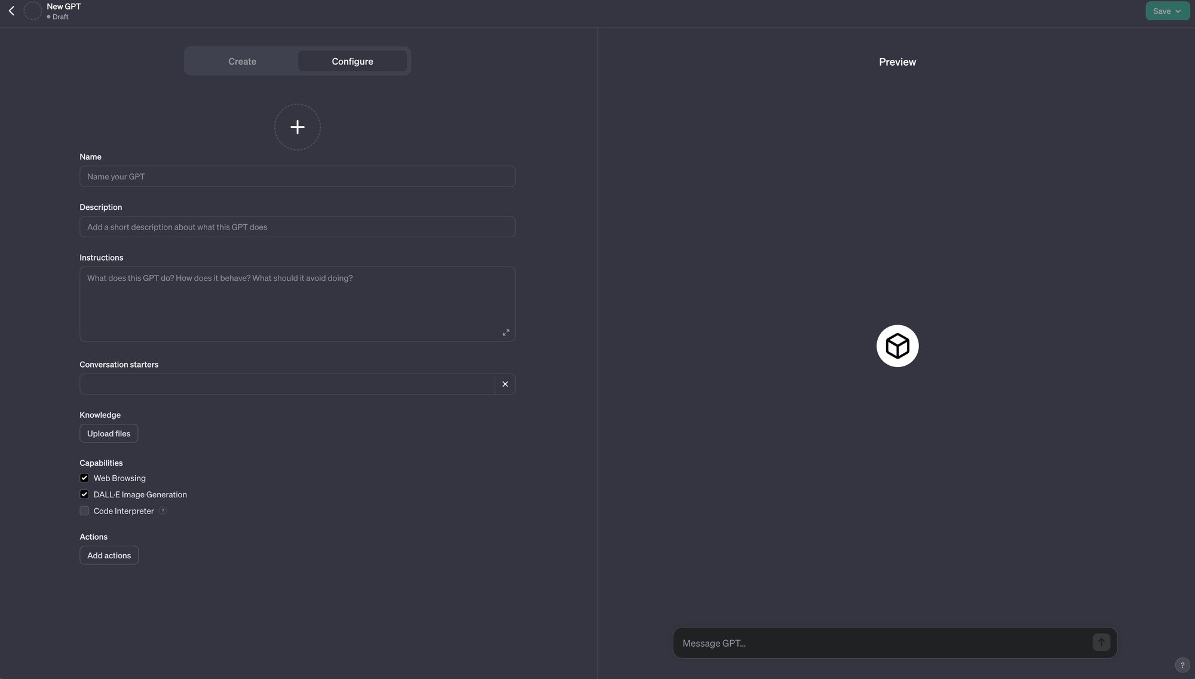Click the Preview heading
The height and width of the screenshot is (679, 1195).
[897, 62]
